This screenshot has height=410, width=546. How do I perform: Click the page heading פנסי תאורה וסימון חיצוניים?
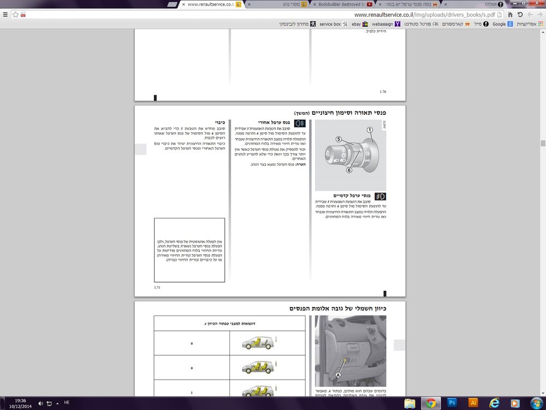pyautogui.click(x=348, y=113)
